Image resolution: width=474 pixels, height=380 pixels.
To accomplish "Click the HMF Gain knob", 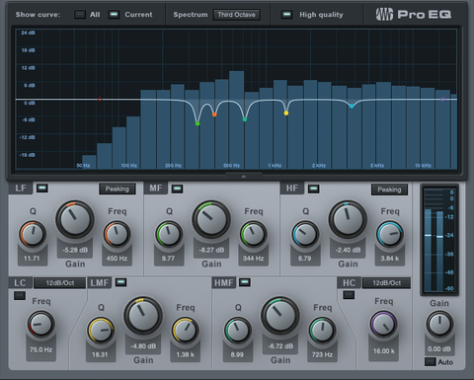I will pos(280,316).
